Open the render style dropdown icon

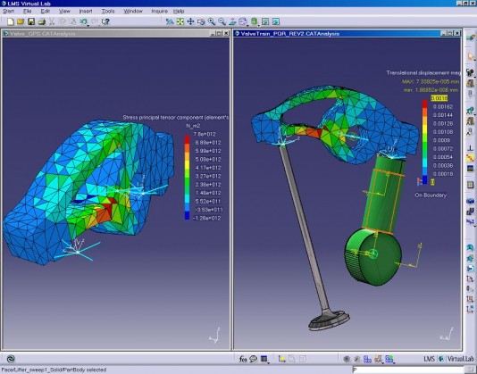point(255,21)
